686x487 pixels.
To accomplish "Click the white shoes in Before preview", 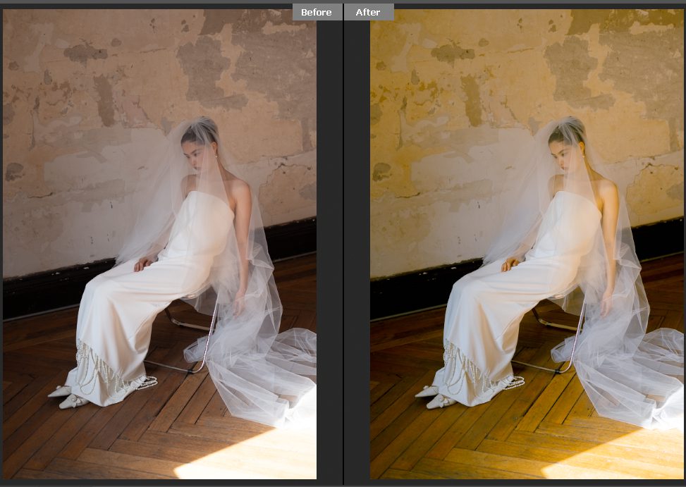I will point(69,397).
